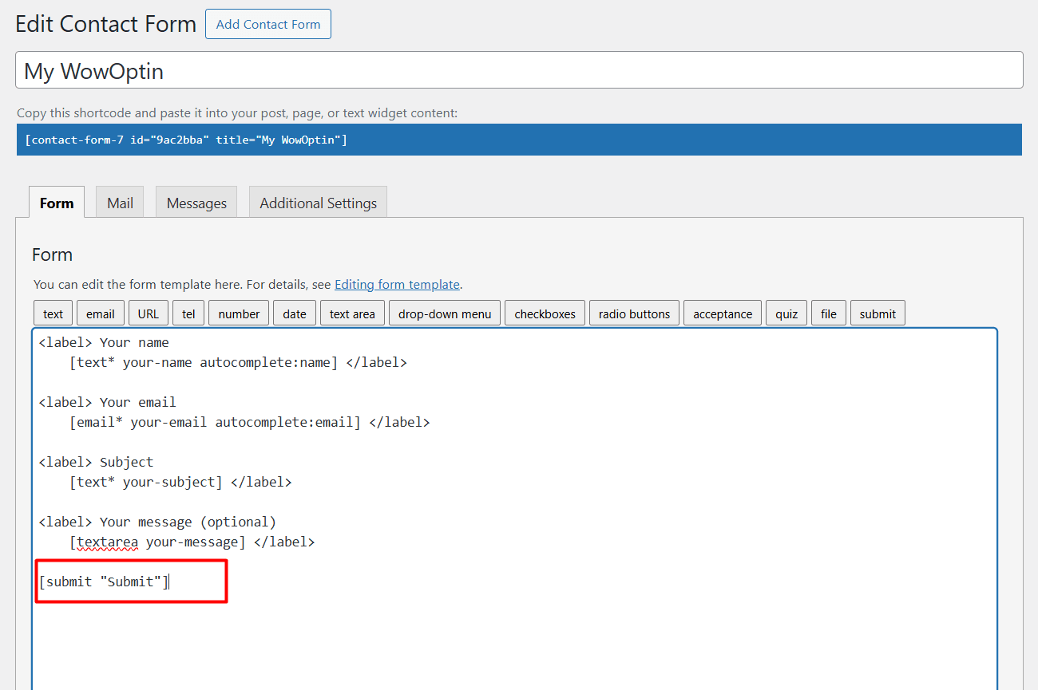Insert a submit tag

click(878, 313)
